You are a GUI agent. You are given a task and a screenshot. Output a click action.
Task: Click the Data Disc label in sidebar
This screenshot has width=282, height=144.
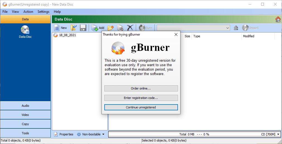click(x=25, y=37)
